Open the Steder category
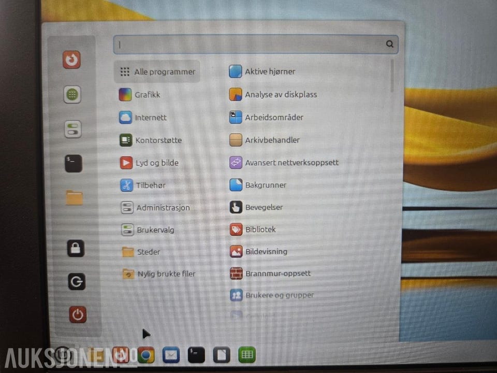Image resolution: width=497 pixels, height=373 pixels. tap(141, 252)
